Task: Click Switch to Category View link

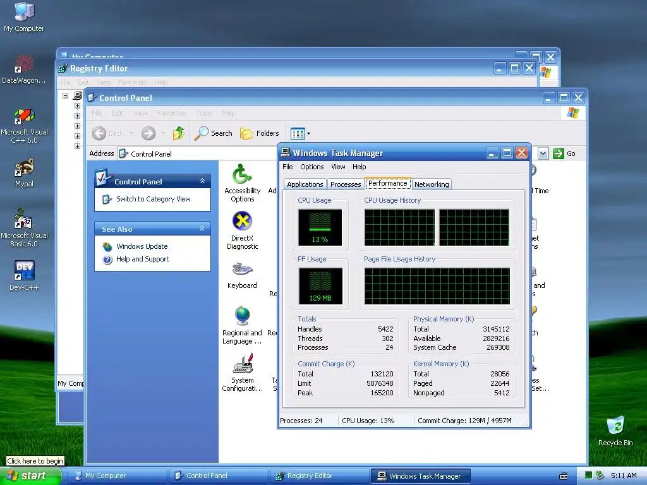Action: coord(153,199)
